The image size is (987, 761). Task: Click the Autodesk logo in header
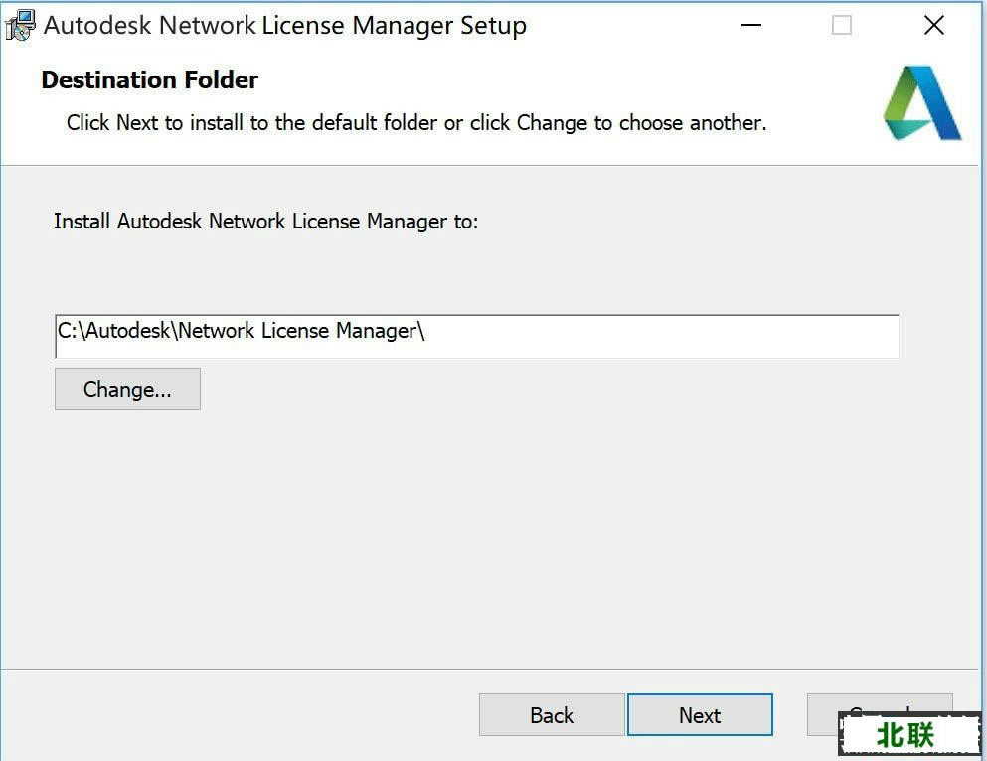point(922,103)
